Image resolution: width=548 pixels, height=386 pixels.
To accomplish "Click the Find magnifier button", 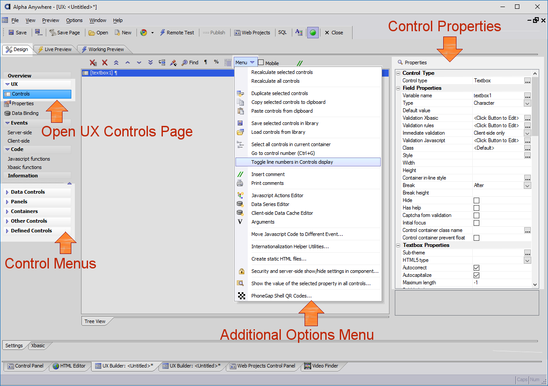I will click(x=190, y=62).
